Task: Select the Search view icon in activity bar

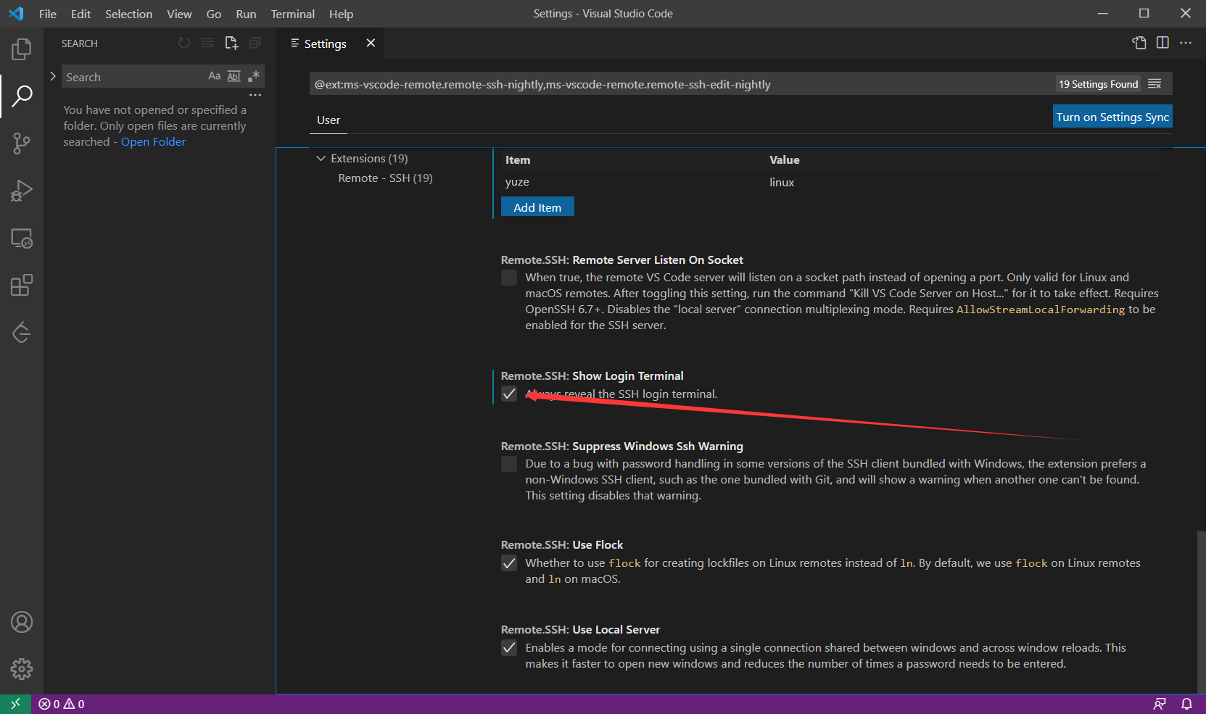Action: tap(22, 96)
